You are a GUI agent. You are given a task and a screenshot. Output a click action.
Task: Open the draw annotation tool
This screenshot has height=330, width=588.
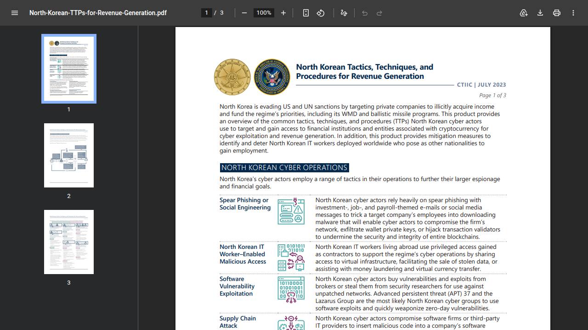point(344,13)
